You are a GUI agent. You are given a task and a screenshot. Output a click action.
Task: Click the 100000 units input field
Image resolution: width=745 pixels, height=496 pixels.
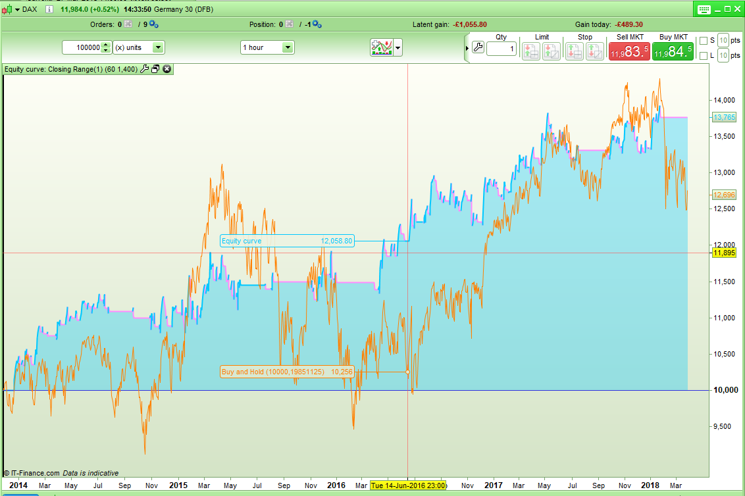pyautogui.click(x=82, y=47)
